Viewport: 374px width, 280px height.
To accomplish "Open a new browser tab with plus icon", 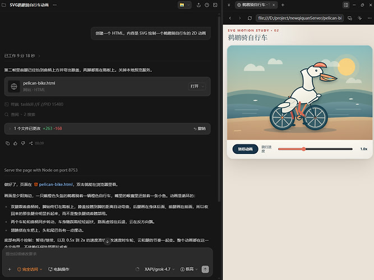I will [283, 5].
